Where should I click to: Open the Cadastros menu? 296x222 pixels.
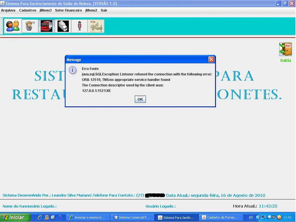point(27,10)
